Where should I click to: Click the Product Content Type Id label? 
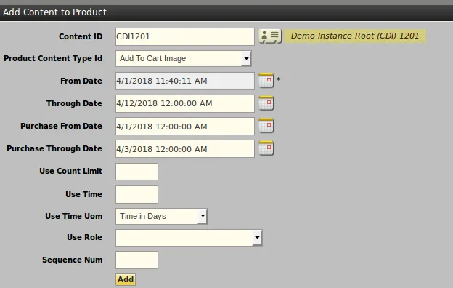coord(53,58)
